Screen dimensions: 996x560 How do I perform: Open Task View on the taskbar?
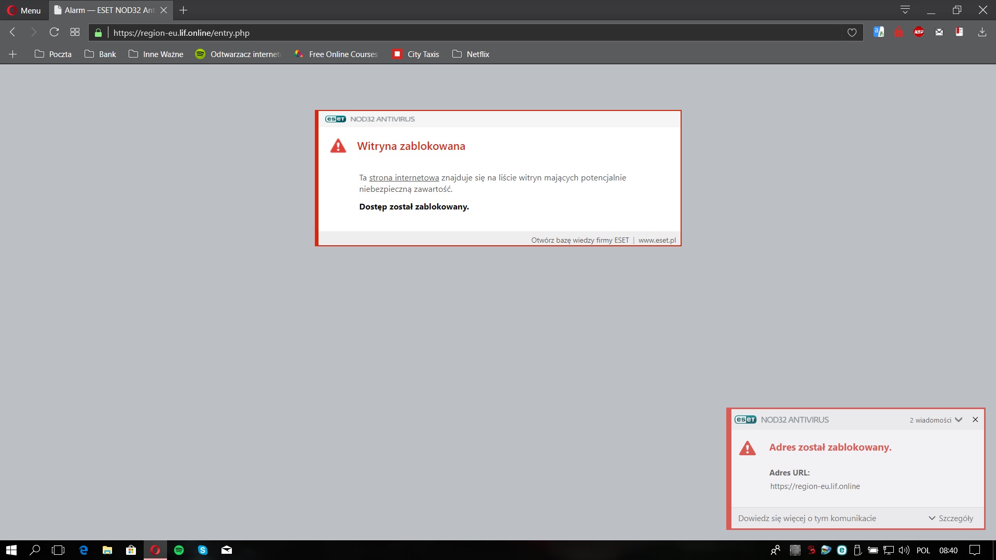[58, 550]
